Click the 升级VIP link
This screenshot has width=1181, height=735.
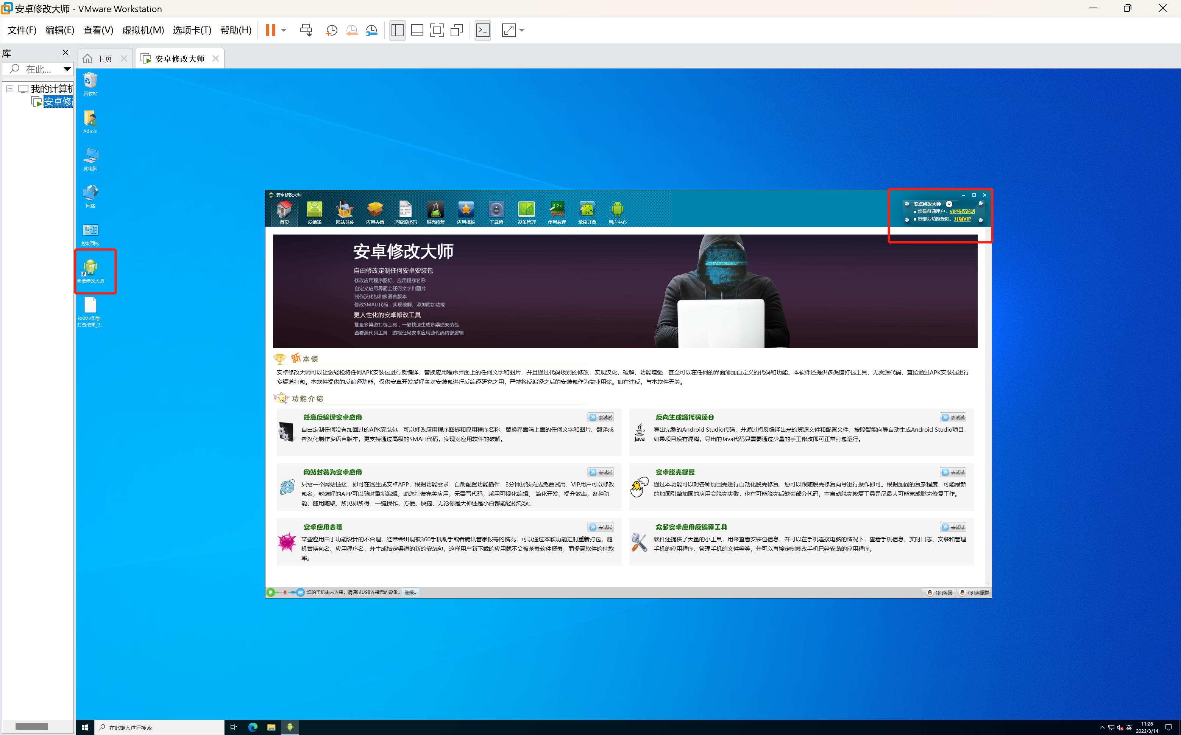[x=963, y=219]
